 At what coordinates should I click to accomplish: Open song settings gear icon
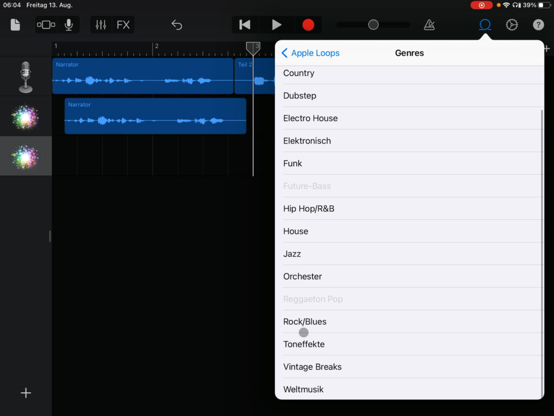pos(512,25)
